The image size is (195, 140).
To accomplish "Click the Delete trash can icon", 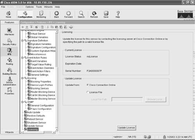I will tap(42, 27).
